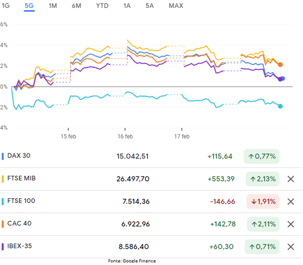Click the orange CAC 40 endpoint dot
Image resolution: width=303 pixels, height=265 pixels.
[x=280, y=65]
